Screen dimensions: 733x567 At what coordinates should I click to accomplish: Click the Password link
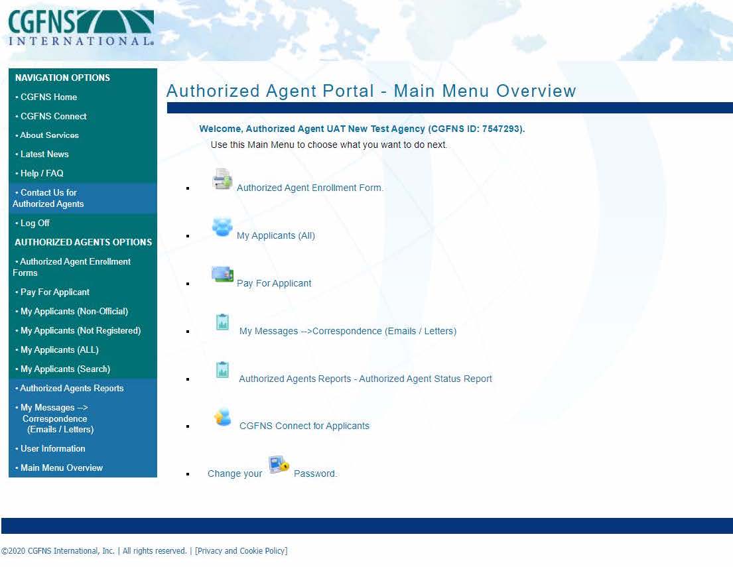point(315,473)
